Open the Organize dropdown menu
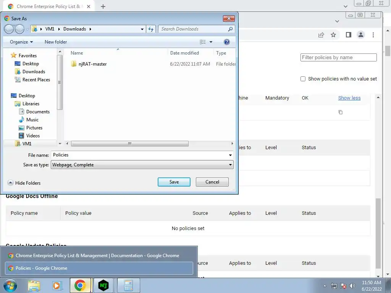The image size is (391, 293). (21, 42)
